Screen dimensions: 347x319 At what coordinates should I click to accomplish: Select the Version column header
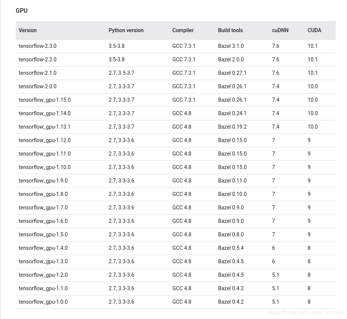[28, 30]
